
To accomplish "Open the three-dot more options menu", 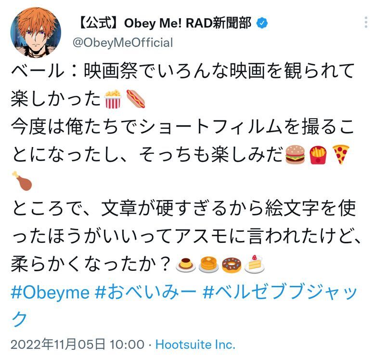I will tap(366, 22).
